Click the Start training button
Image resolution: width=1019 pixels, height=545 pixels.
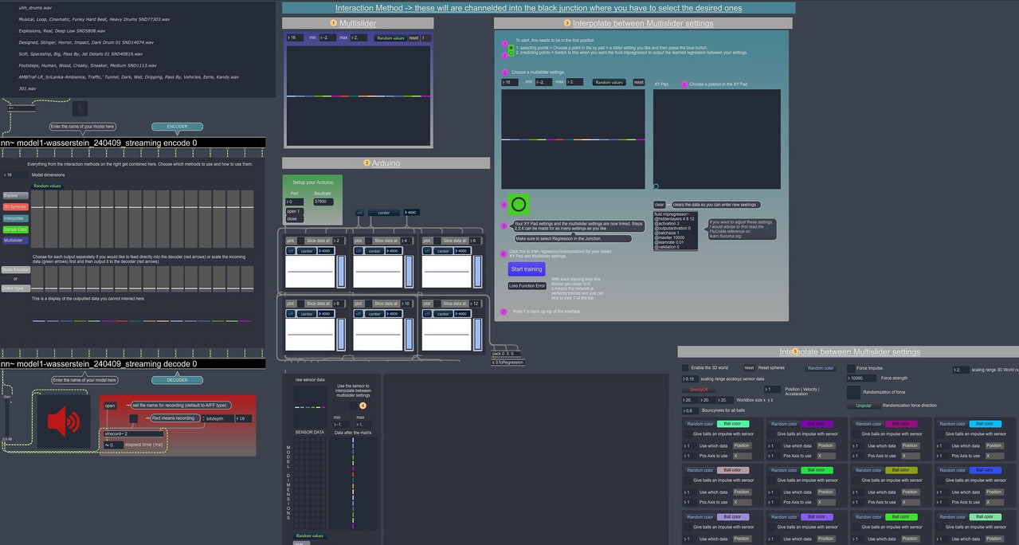point(527,269)
